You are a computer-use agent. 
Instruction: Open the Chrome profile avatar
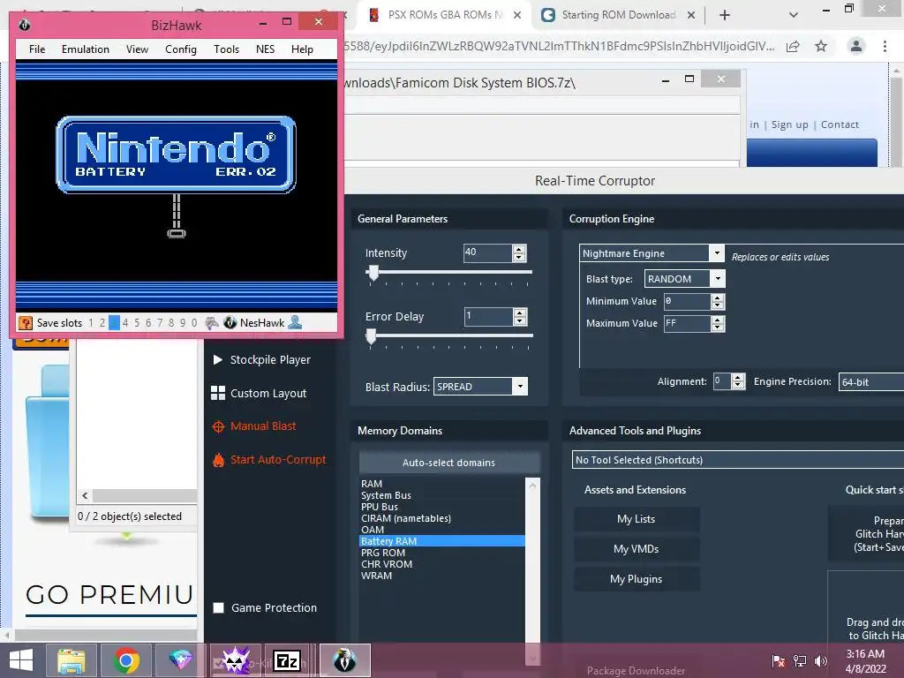(x=856, y=46)
